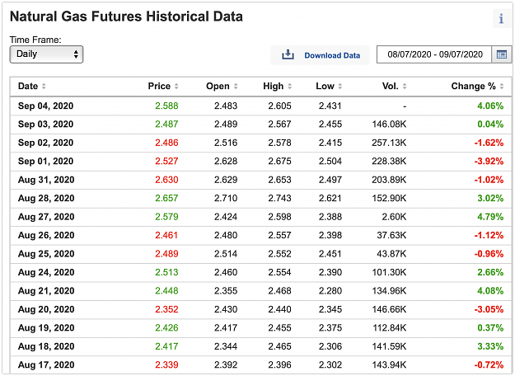This screenshot has height=376, width=515.
Task: Open the calendar date picker icon
Action: pyautogui.click(x=502, y=54)
